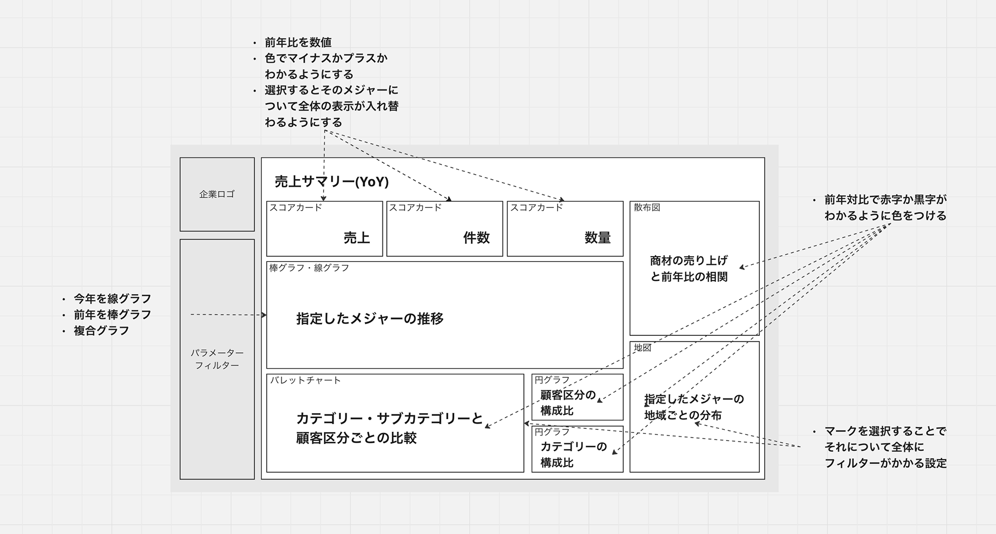Click カテゴリー・サブカテゴリーと顧客区分ごとの比較 text

pyautogui.click(x=390, y=428)
